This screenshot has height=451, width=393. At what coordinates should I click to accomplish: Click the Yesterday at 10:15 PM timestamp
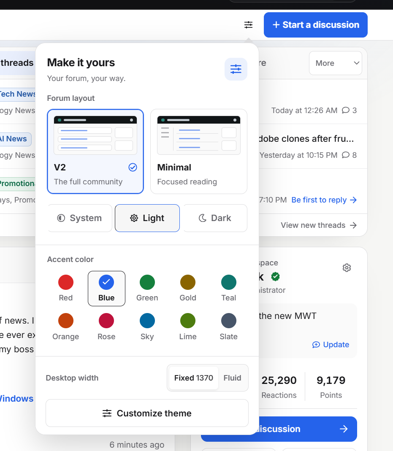click(x=298, y=155)
